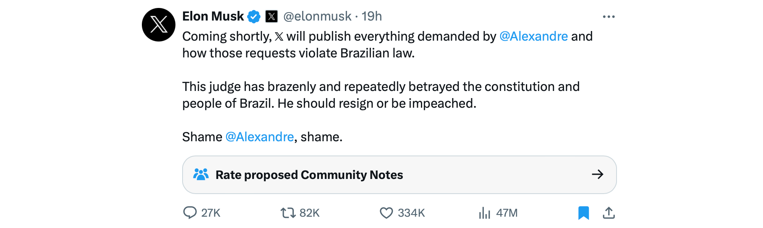The height and width of the screenshot is (228, 763).
Task: Click the @Alexandre mention after Shame
Action: point(259,137)
